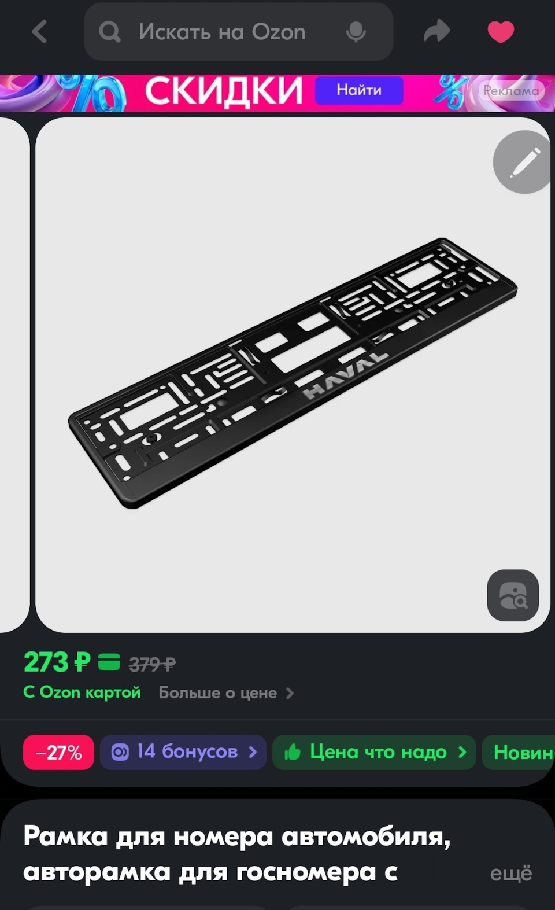This screenshot has height=910, width=555.
Task: Tap the −27% discount badge
Action: [58, 752]
